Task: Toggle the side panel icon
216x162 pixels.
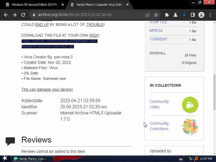Action: 193,15
